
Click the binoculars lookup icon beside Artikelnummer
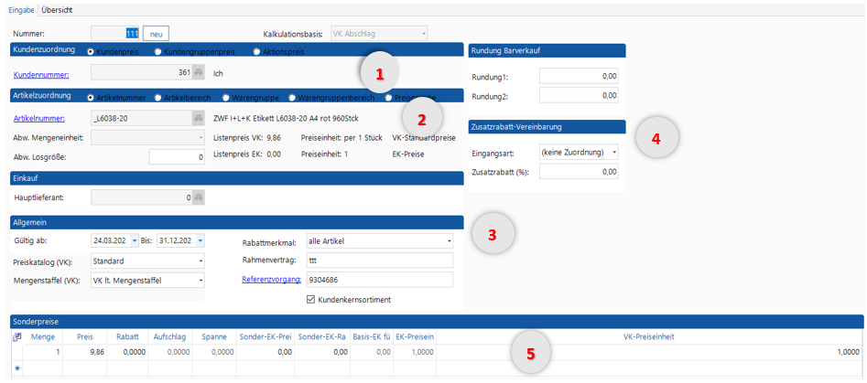point(199,118)
